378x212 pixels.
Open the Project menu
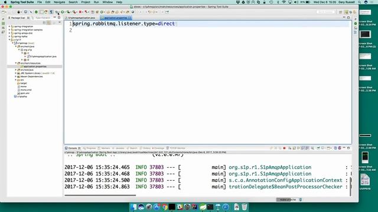pyautogui.click(x=85, y=2)
